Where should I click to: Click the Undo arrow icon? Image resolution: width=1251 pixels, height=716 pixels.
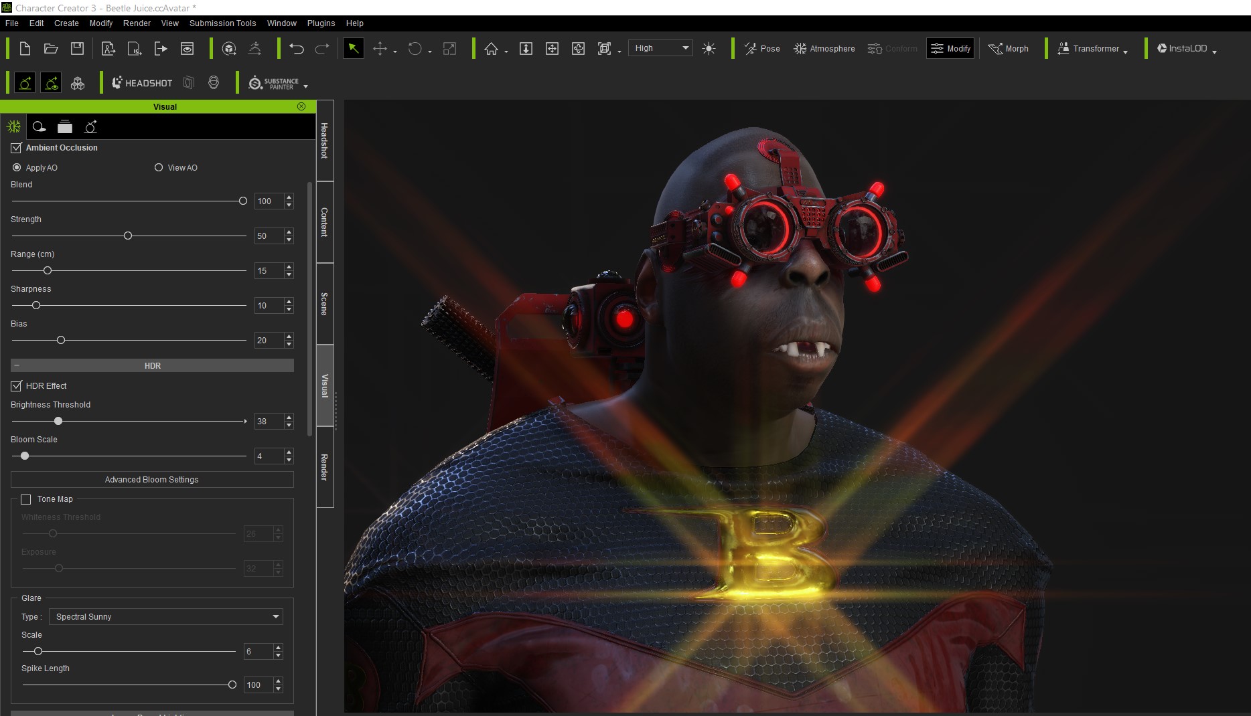click(296, 48)
